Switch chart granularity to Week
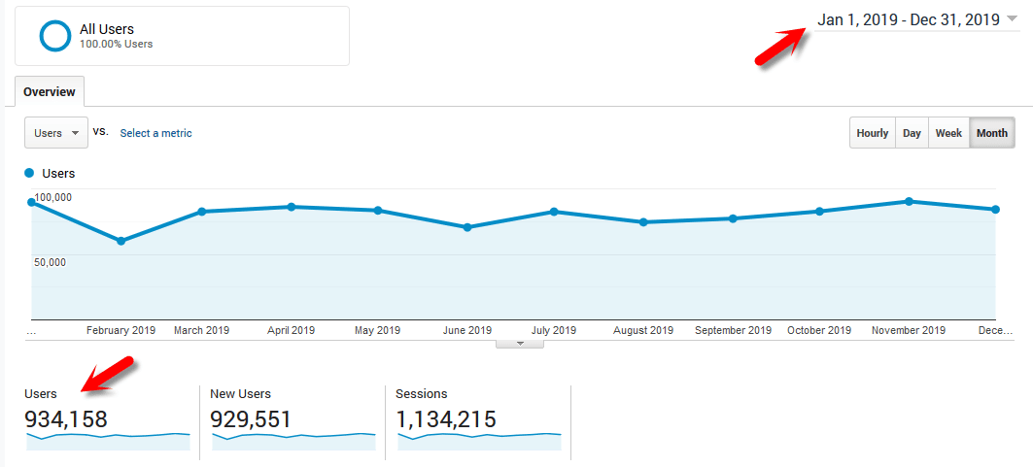Image resolution: width=1033 pixels, height=467 pixels. tap(948, 133)
